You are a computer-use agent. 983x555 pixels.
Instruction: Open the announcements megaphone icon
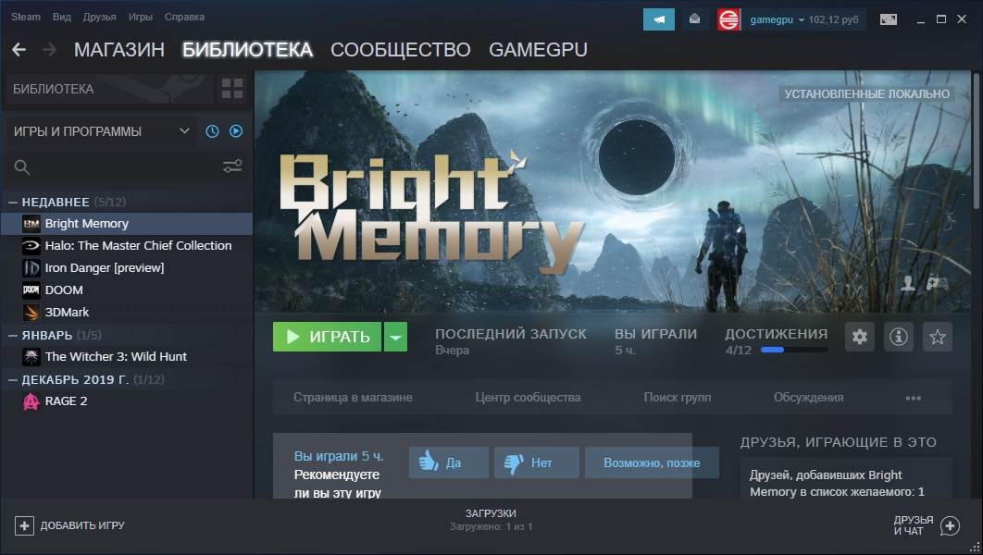(x=659, y=19)
